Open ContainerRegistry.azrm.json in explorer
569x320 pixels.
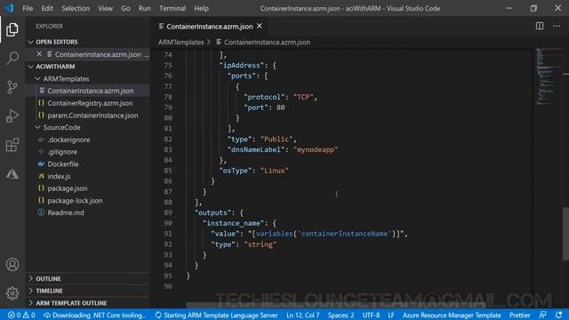88,103
